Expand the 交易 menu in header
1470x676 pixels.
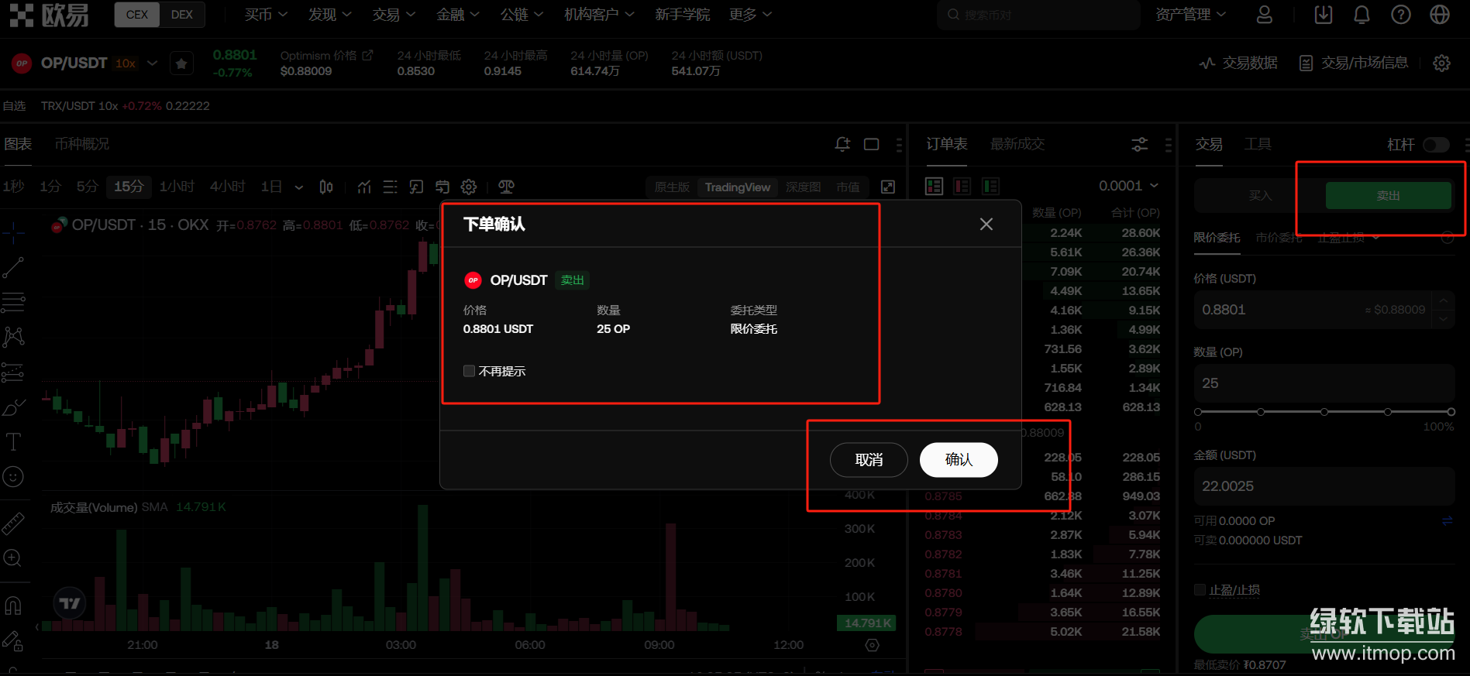[x=394, y=15]
